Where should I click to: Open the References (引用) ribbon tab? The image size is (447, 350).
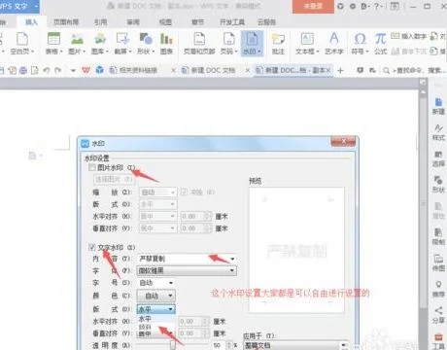[100, 22]
